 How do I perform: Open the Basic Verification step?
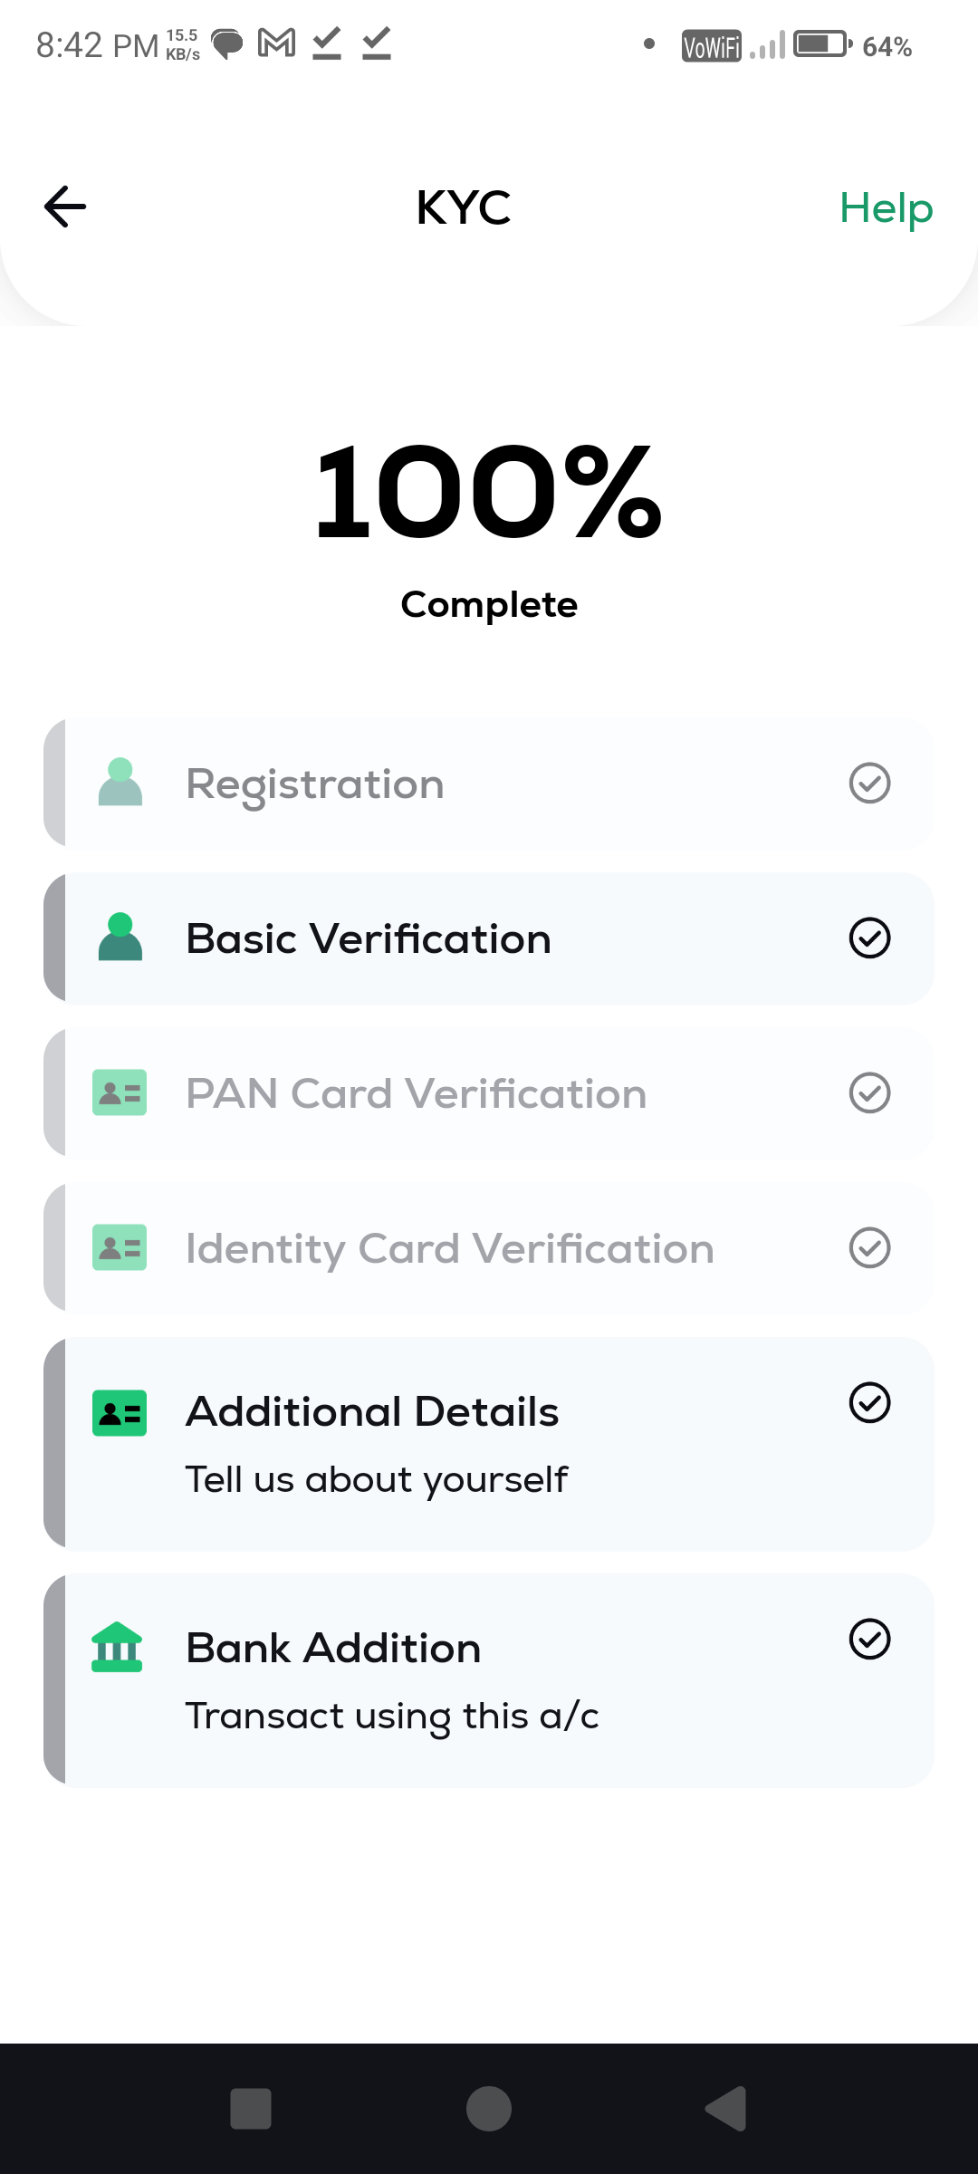tap(368, 938)
